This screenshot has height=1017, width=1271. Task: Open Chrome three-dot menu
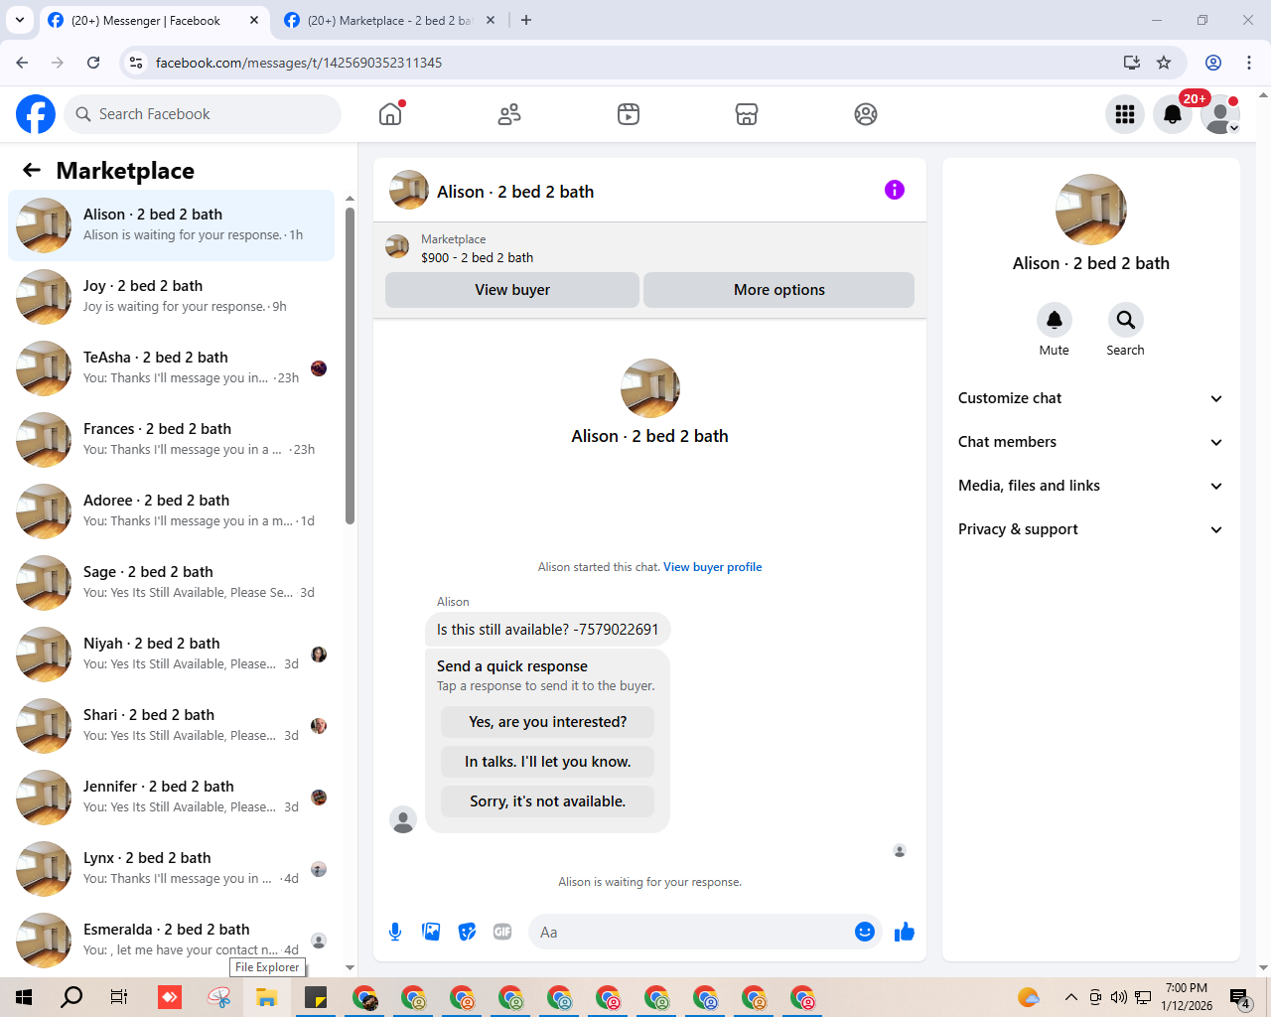1249,63
